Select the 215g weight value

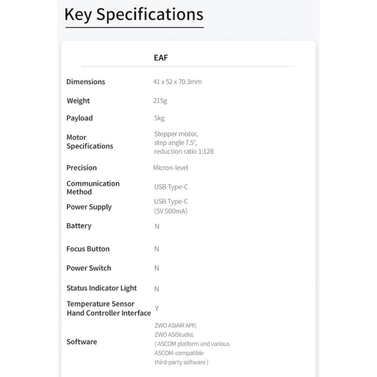pyautogui.click(x=160, y=101)
